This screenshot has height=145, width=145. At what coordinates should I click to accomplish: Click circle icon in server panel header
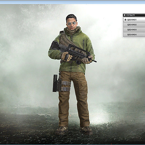click(124, 15)
